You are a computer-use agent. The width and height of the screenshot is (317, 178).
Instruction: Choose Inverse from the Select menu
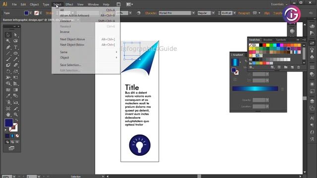[x=65, y=32]
